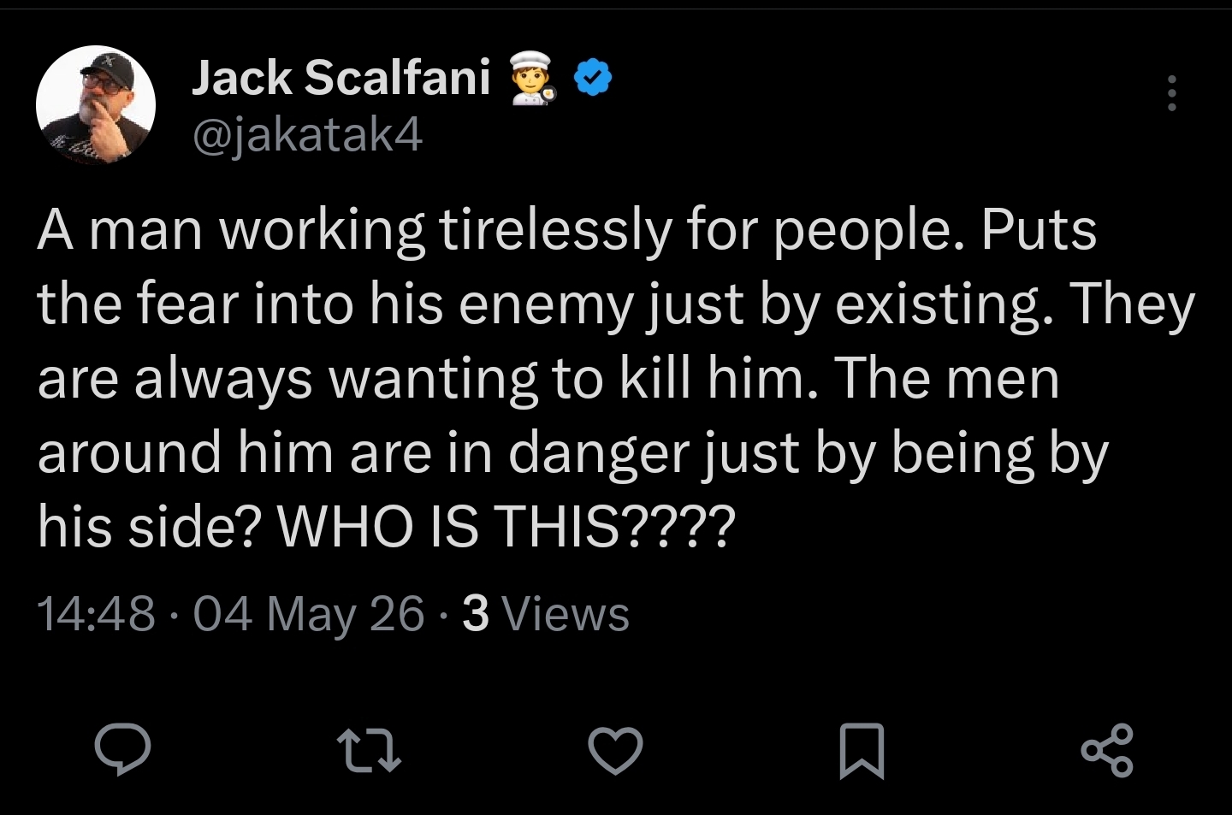1232x815 pixels.
Task: Click the 04 May 26 date
Action: click(x=309, y=614)
